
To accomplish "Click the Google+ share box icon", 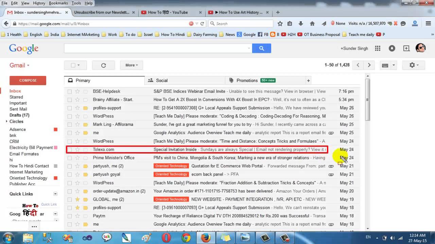I will tap(406, 48).
